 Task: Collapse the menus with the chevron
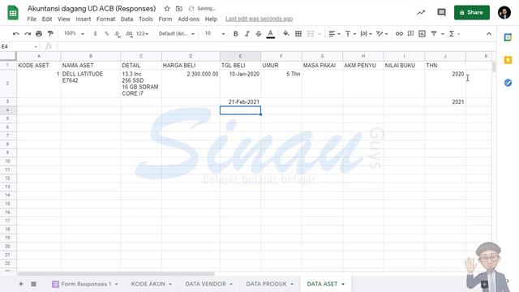pyautogui.click(x=488, y=34)
